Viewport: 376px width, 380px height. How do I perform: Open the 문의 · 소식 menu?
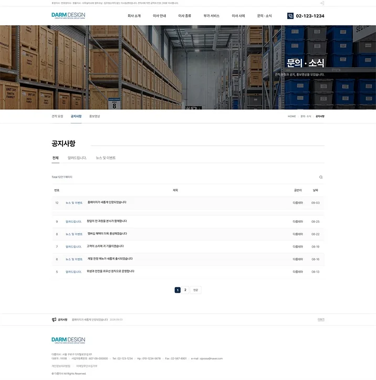click(x=264, y=16)
